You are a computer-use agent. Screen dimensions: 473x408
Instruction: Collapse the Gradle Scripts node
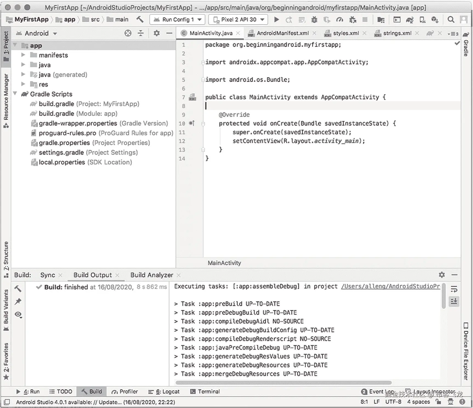15,94
